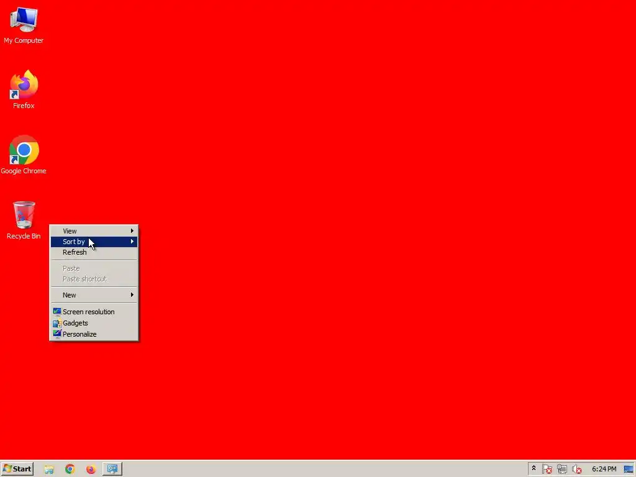Open Windows Explorer from the taskbar
636x477 pixels.
click(49, 470)
